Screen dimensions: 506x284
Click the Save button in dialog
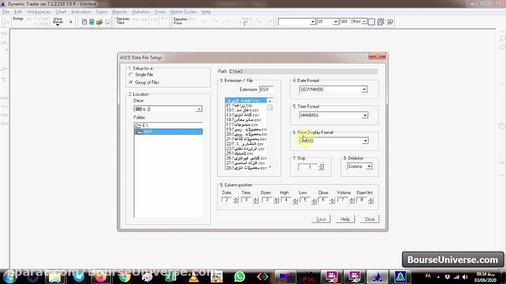pyautogui.click(x=320, y=219)
